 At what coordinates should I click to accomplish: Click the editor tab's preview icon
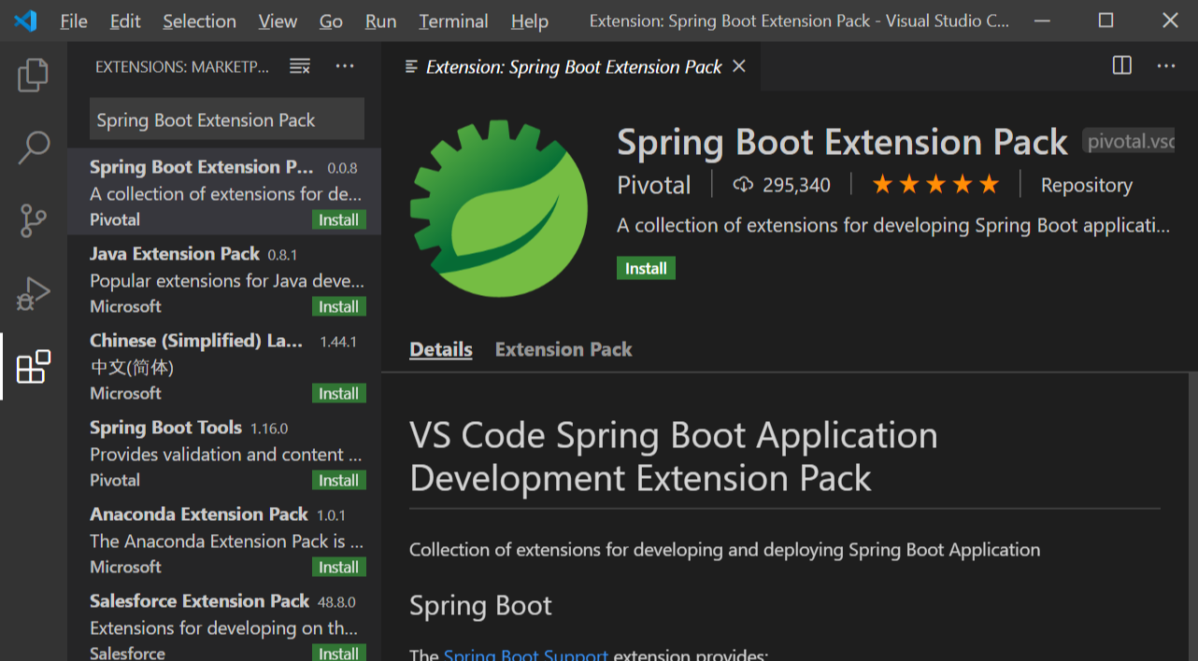pyautogui.click(x=411, y=66)
